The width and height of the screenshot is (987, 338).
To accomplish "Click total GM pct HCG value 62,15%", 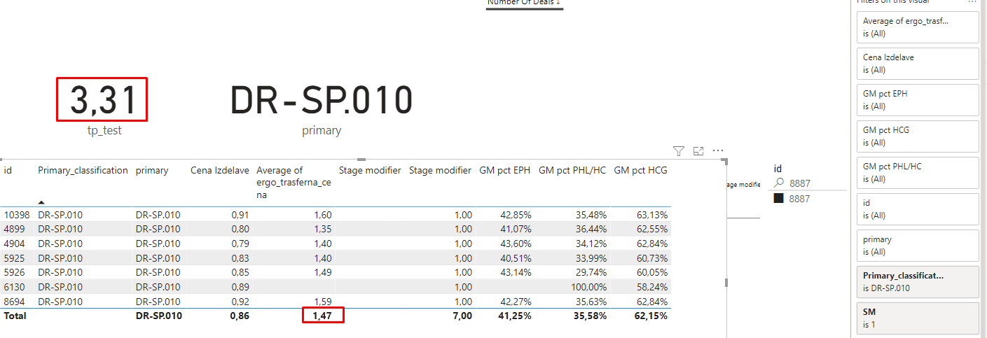I will [651, 316].
